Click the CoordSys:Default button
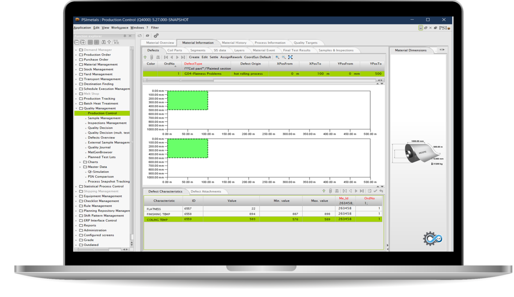This screenshot has height=297, width=514. point(257,57)
